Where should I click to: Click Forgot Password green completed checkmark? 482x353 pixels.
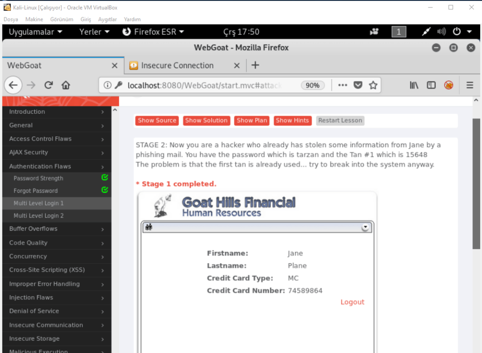pyautogui.click(x=105, y=190)
